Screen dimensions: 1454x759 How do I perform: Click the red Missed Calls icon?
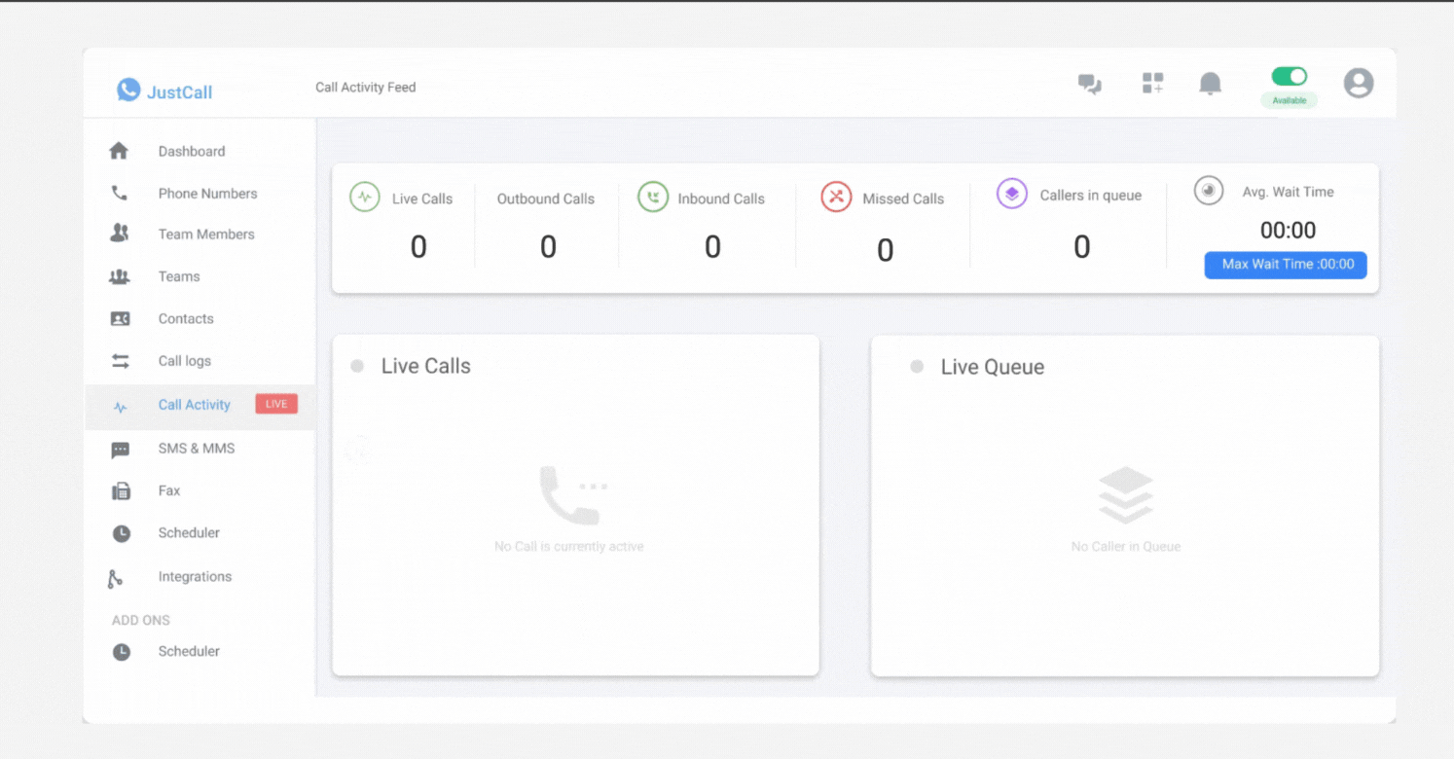click(x=835, y=197)
